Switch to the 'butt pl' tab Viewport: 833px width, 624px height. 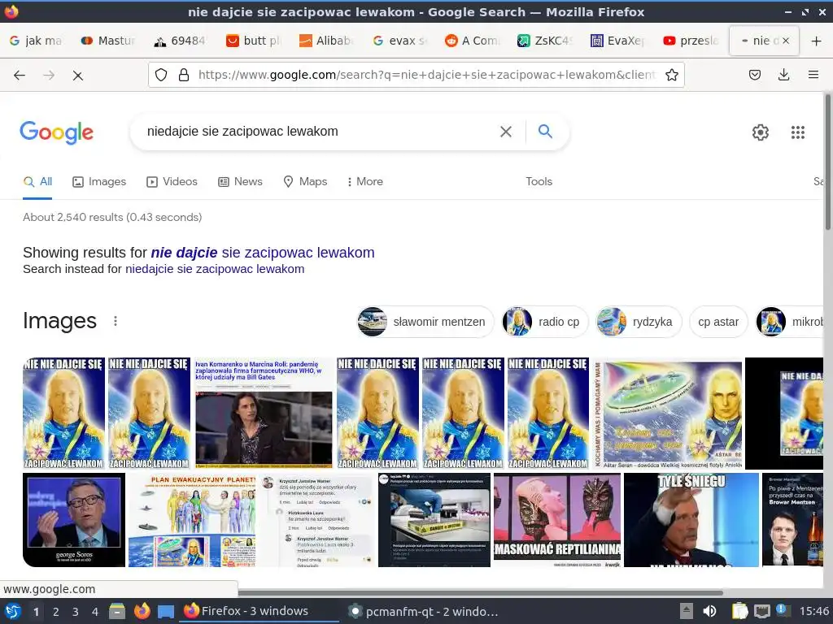tap(254, 41)
